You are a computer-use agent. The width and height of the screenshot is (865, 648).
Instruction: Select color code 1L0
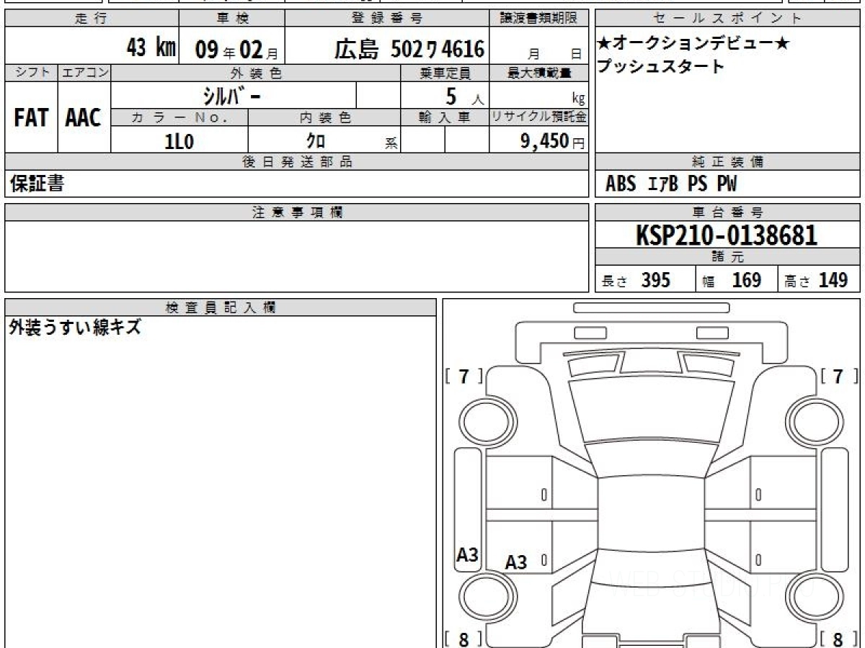[179, 141]
